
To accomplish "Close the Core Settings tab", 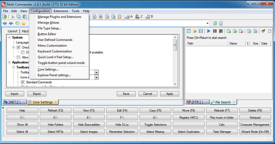I will point(56,102).
